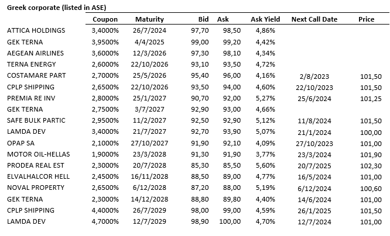Select the Bid column header
Image resolution: width=390 pixels, height=236 pixels.
click(203, 19)
